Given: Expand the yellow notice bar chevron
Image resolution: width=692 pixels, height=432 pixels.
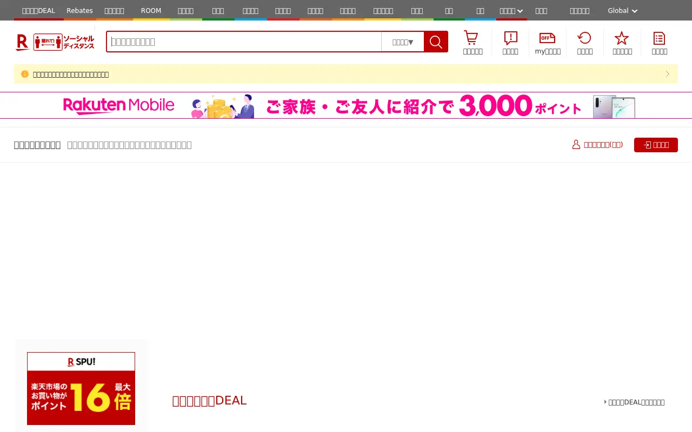Looking at the screenshot, I should point(668,74).
